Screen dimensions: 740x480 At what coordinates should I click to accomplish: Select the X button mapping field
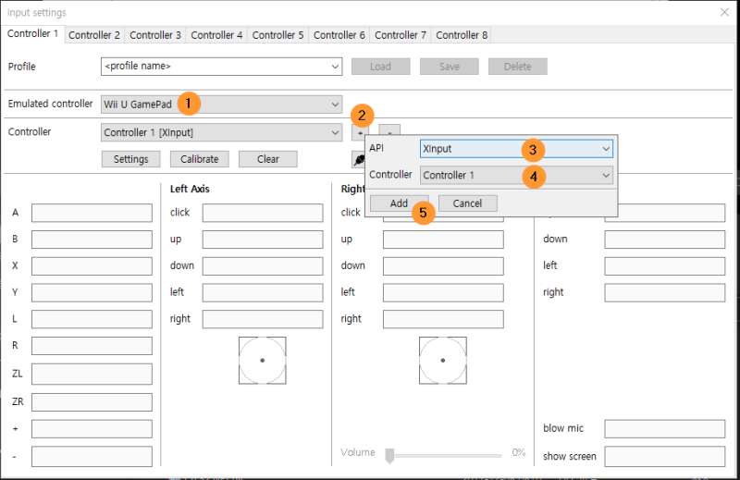92,265
